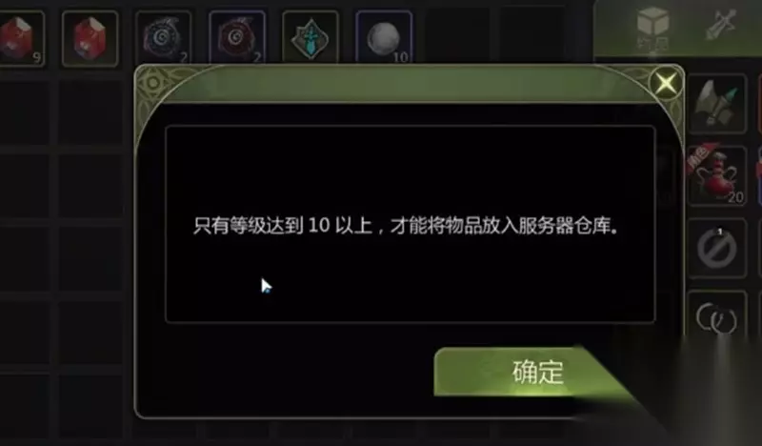Pick the twin rings item slot

717,317
